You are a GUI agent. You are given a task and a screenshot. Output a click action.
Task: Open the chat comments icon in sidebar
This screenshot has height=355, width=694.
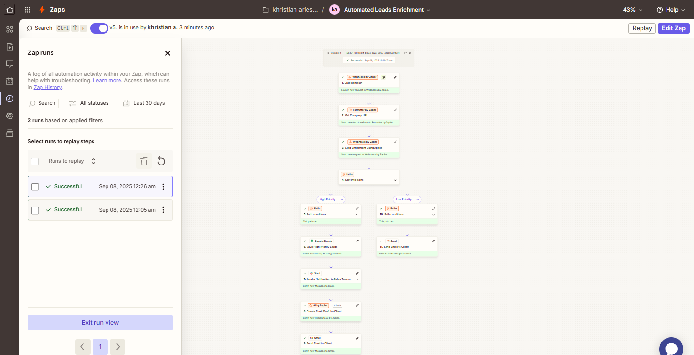click(x=10, y=64)
